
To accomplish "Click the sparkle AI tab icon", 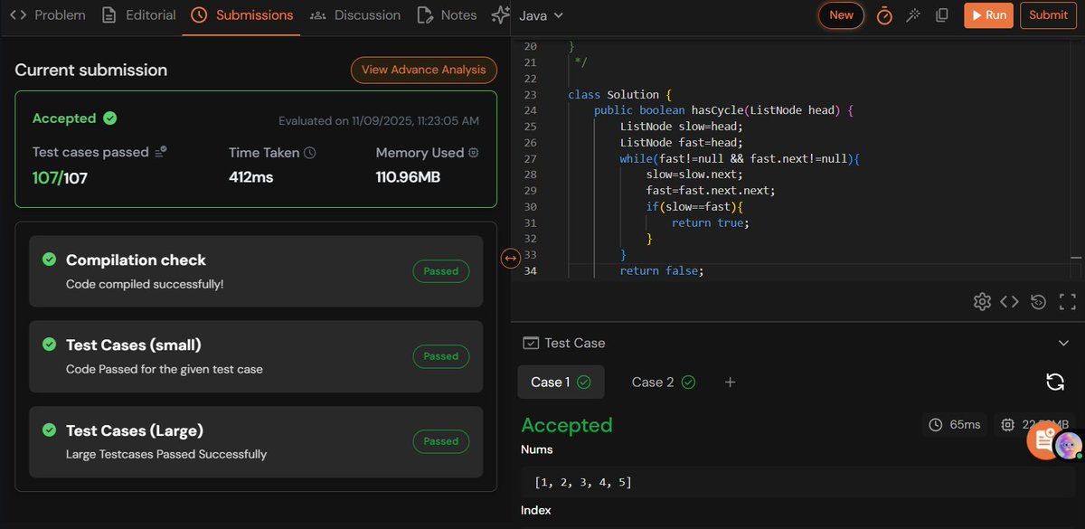I will [500, 15].
